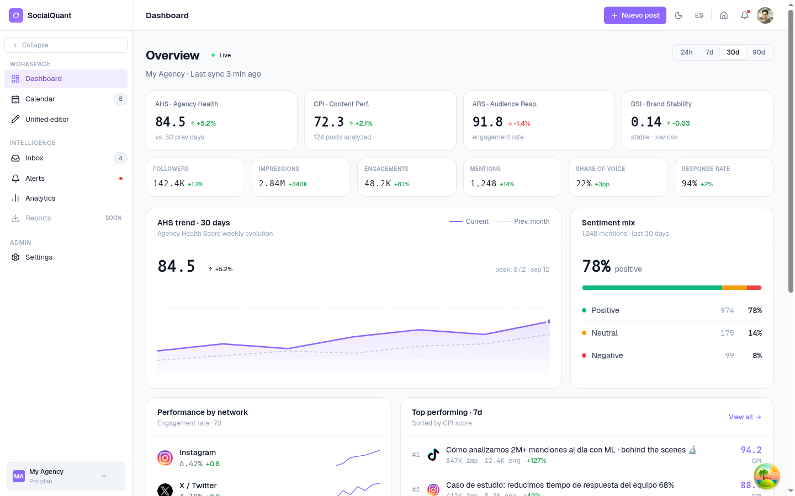Click the Reports download icon

pyautogui.click(x=15, y=218)
